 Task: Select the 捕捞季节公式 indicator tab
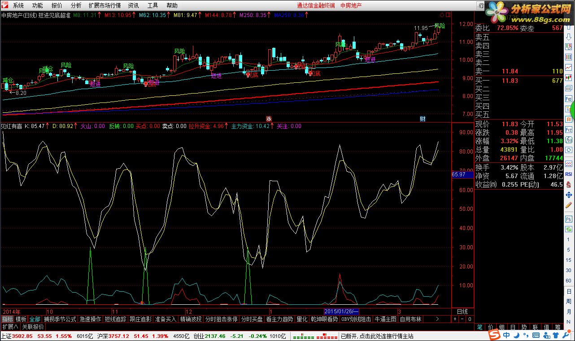60,319
